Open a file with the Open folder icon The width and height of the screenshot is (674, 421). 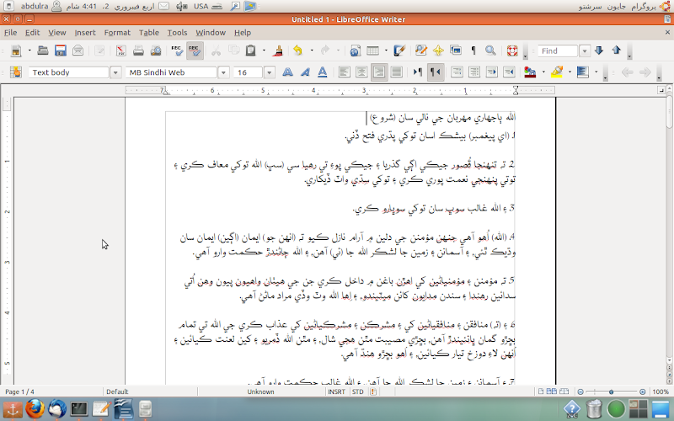pyautogui.click(x=43, y=51)
